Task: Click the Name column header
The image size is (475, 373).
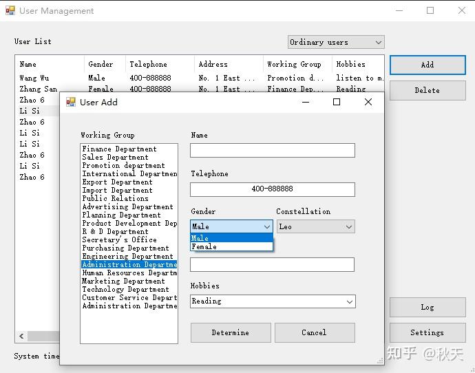Action: point(50,64)
